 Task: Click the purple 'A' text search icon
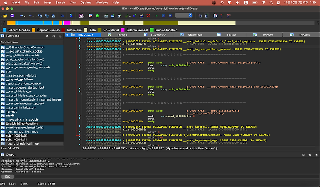pos(81,15)
